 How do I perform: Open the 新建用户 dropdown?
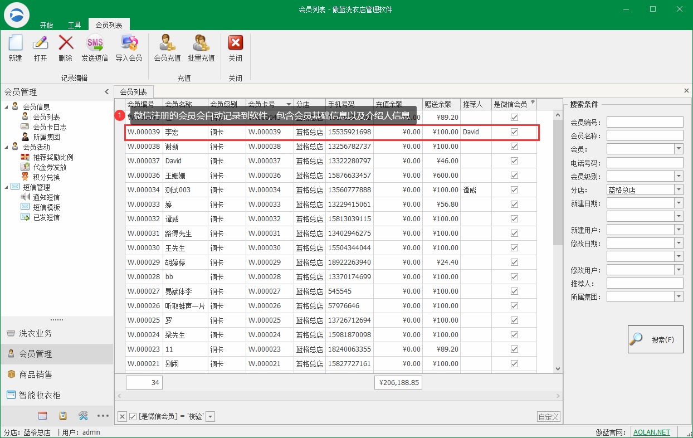point(679,230)
